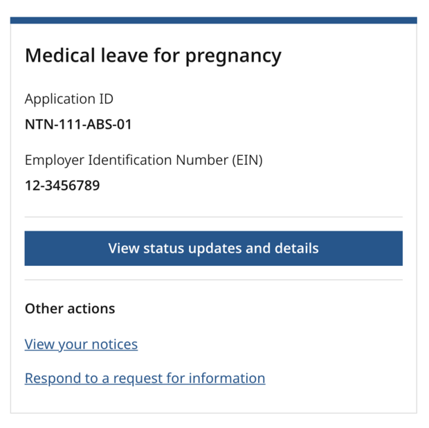Open the View your notices link

[81, 344]
